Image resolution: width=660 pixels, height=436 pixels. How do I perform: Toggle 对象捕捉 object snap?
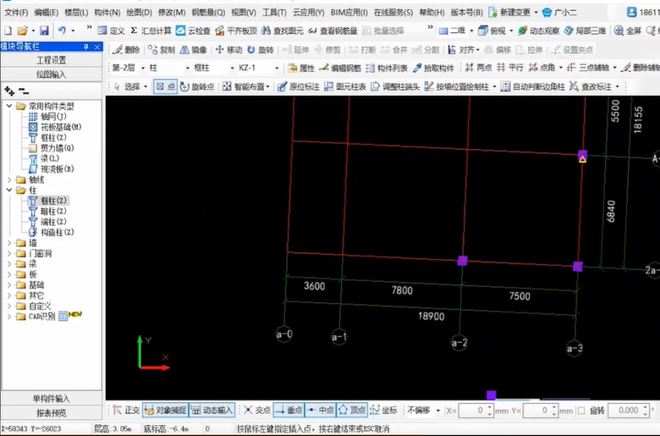(x=165, y=410)
